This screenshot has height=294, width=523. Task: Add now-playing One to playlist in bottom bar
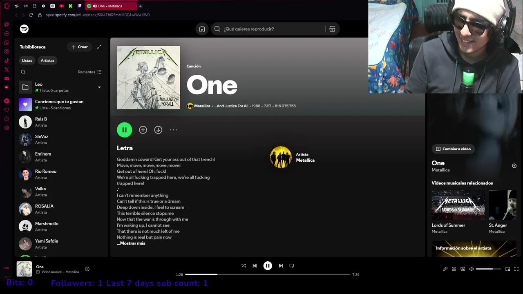[x=87, y=269]
